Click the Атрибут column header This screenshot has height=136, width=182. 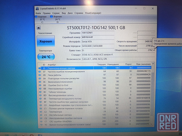point(70,64)
